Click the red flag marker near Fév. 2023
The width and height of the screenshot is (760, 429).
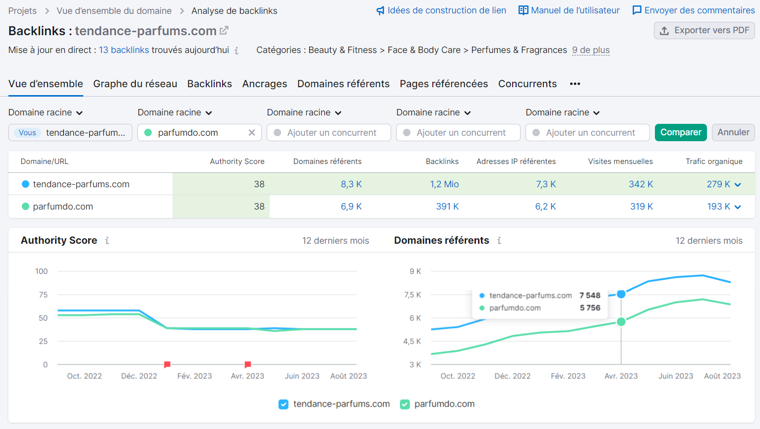(x=167, y=365)
